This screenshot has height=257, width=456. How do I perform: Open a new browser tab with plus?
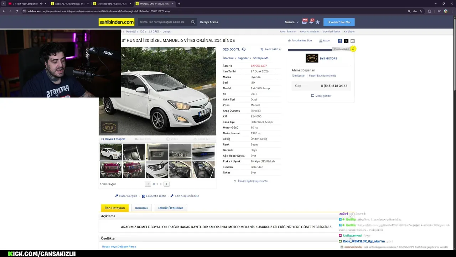(x=179, y=4)
